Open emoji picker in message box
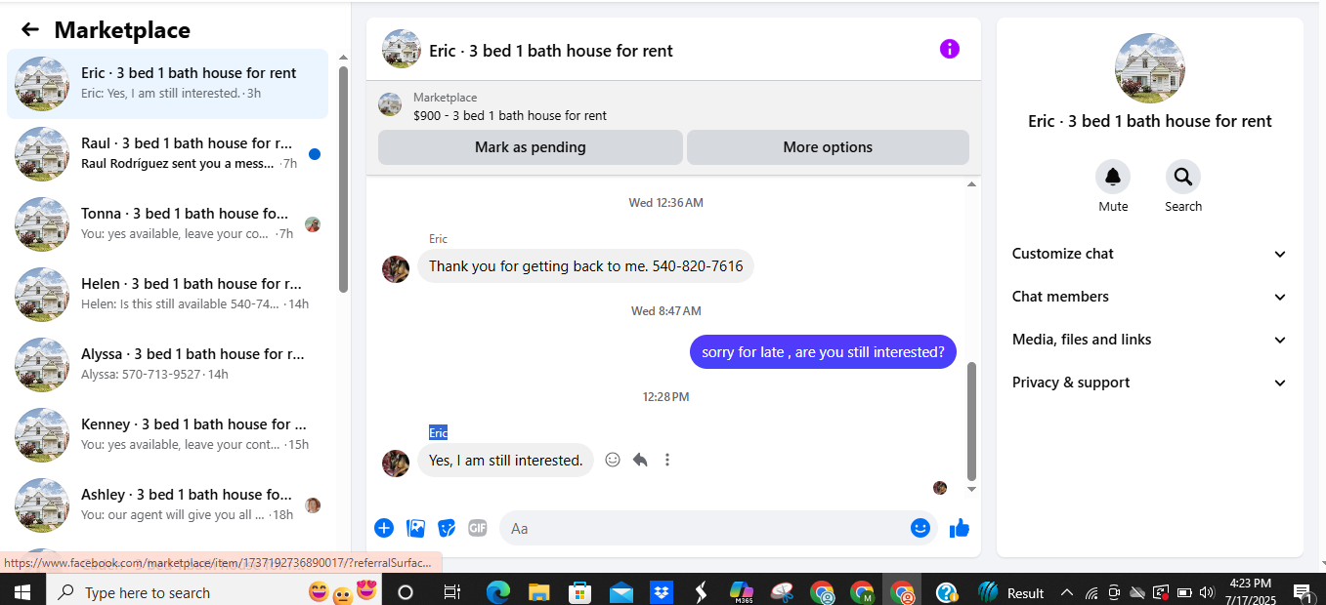This screenshot has width=1326, height=605. [x=920, y=528]
